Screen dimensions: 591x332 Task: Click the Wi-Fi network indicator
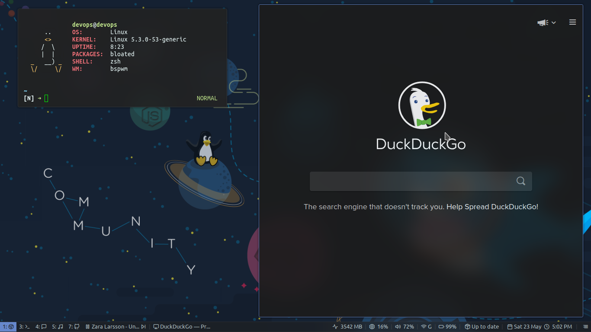[426, 327]
